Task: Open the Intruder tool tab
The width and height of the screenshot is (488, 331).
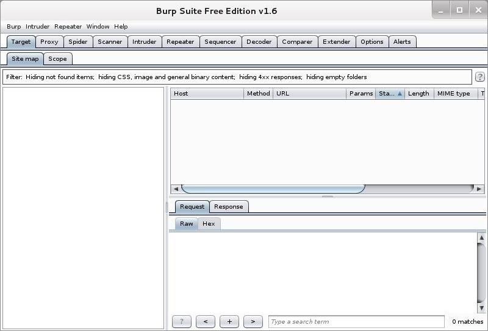Action: 144,41
